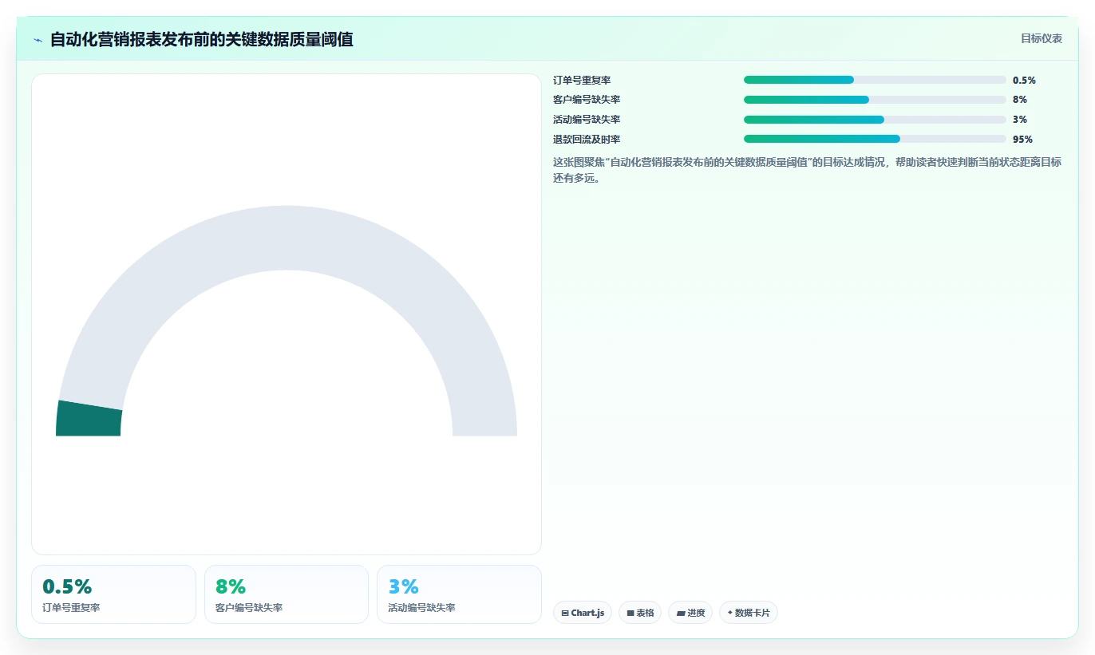Select the 订单号重复率 row label

[582, 80]
